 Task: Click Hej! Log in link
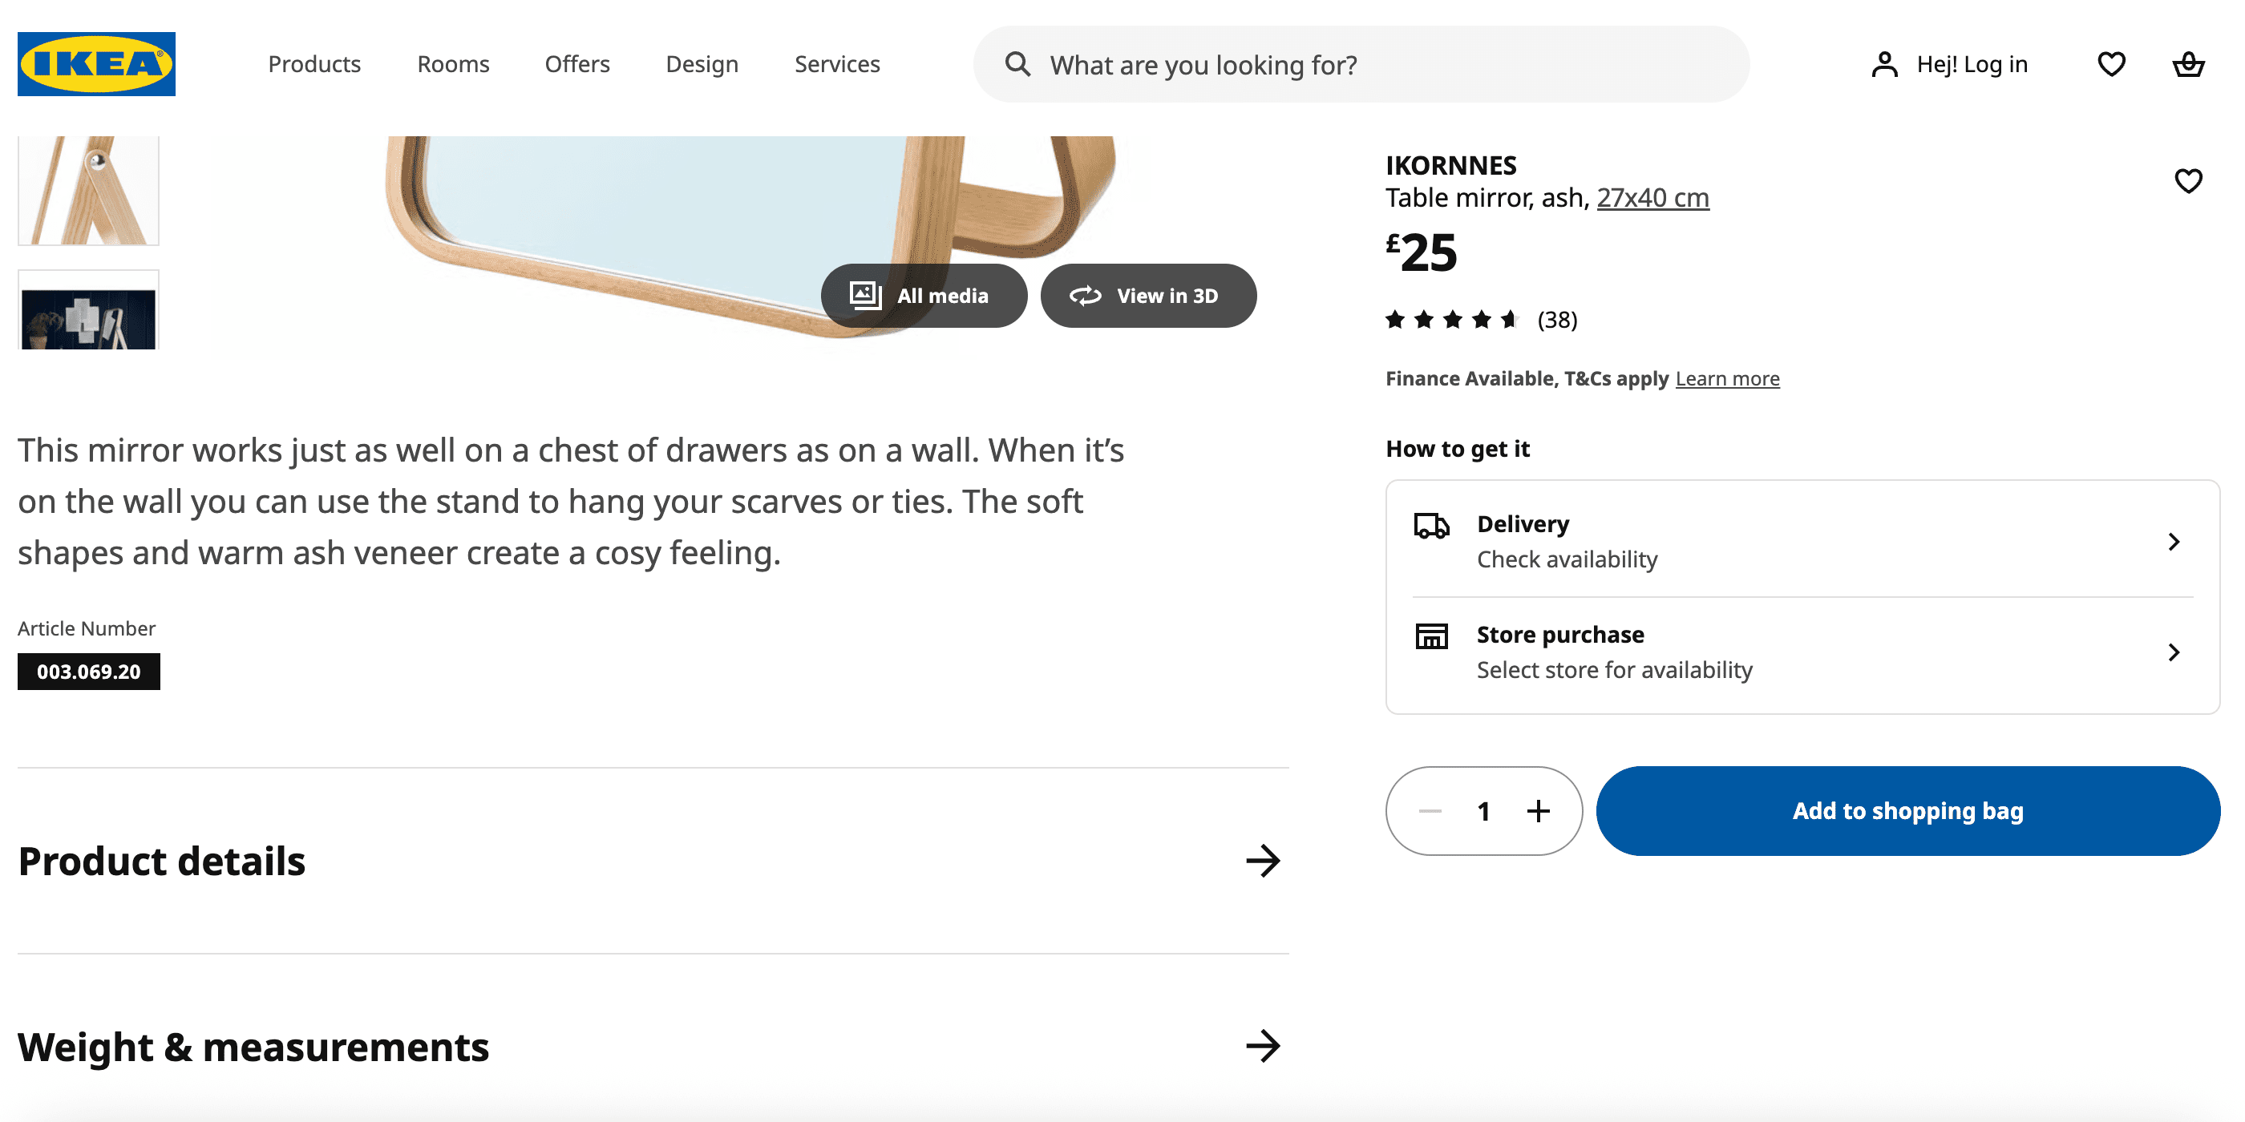point(1972,63)
